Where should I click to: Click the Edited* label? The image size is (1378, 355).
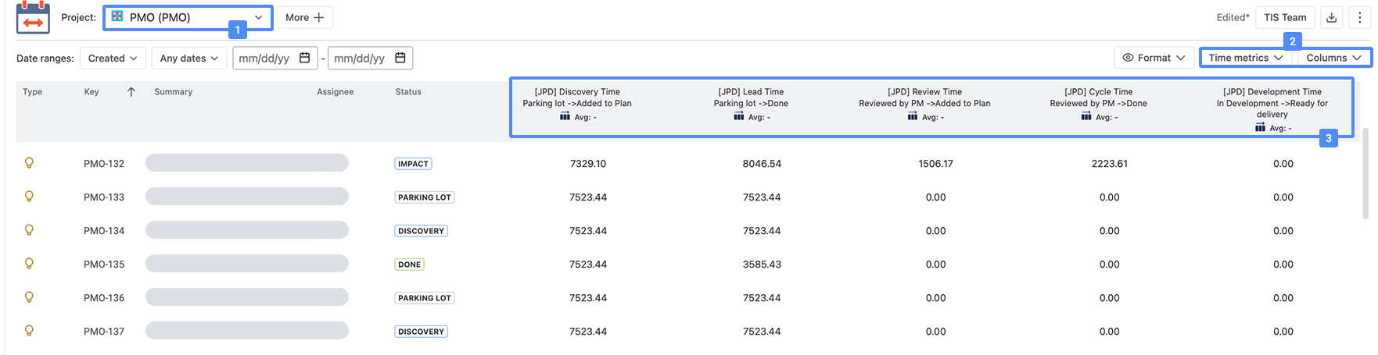coord(1233,17)
